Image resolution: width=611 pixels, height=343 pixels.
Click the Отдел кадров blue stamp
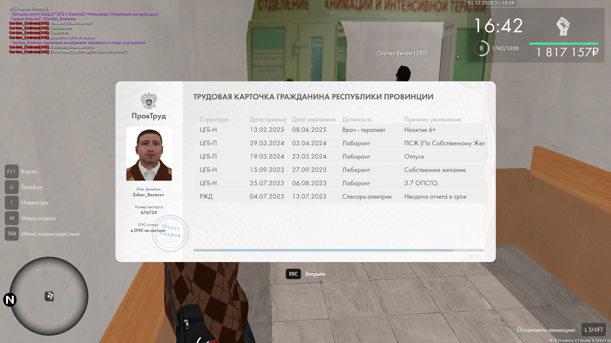coord(171,234)
